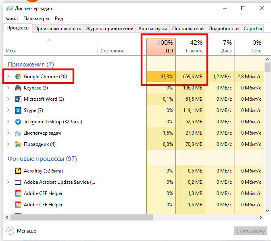Click Chrome's 659,6 МБ memory value
The width and height of the screenshot is (271, 241).
193,76
